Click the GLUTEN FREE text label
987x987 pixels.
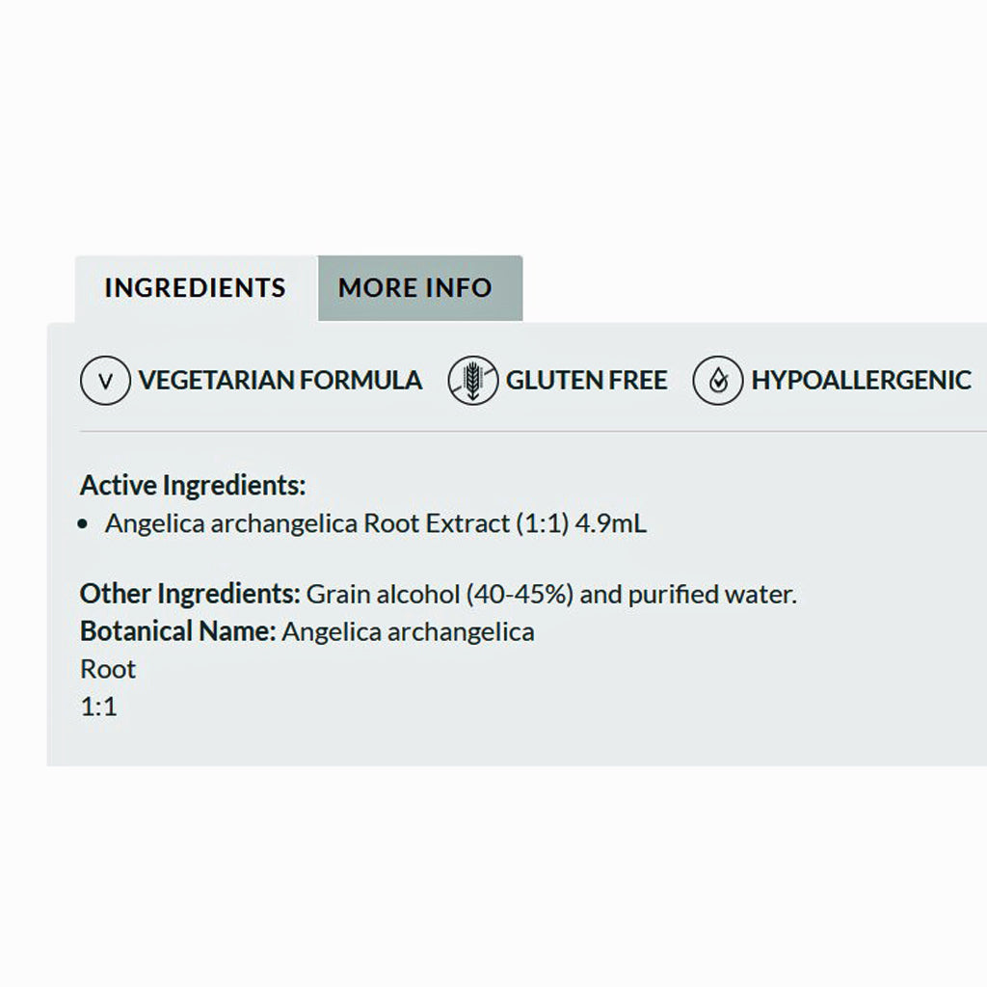point(582,380)
